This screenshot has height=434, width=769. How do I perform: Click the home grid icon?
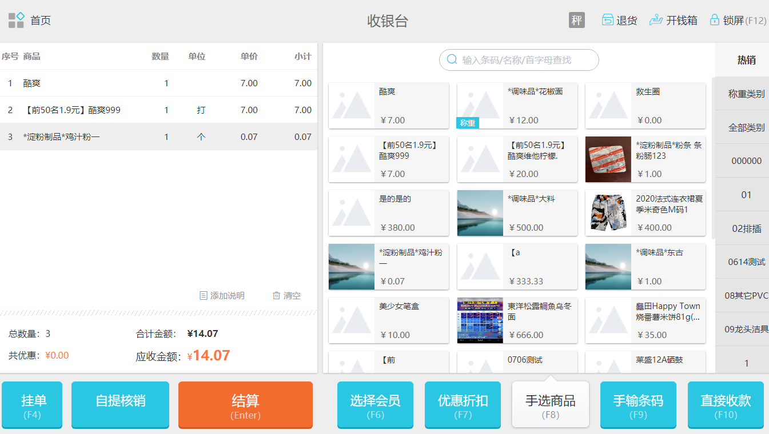point(16,21)
